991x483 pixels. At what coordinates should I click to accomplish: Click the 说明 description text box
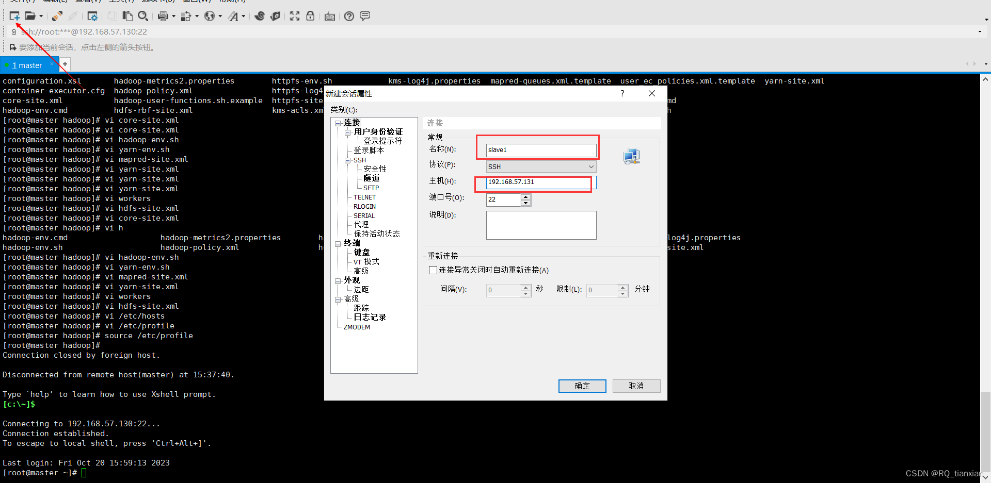point(541,225)
